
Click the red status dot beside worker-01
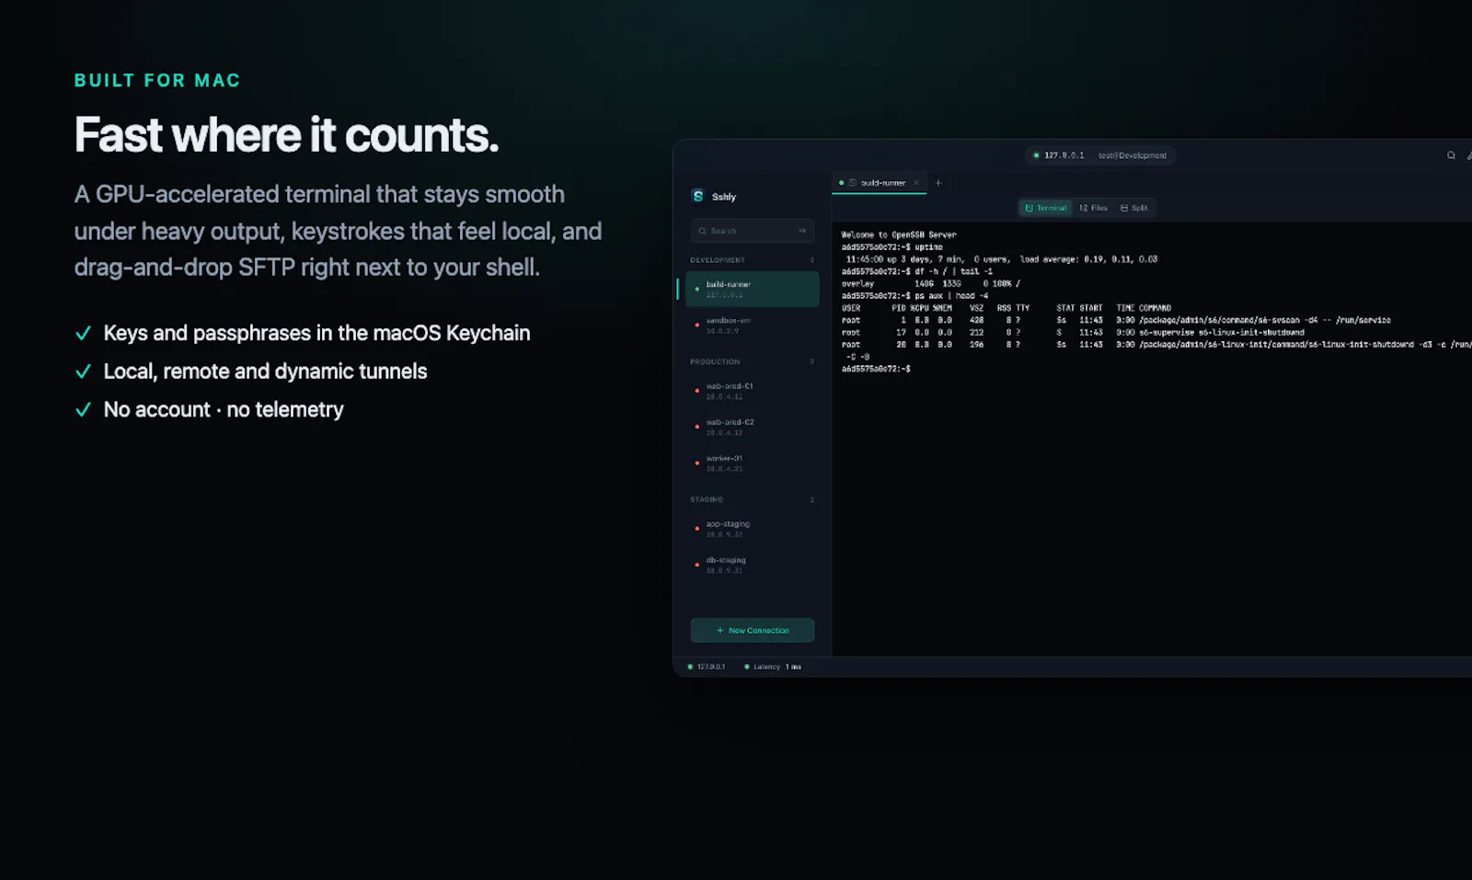[x=697, y=463]
